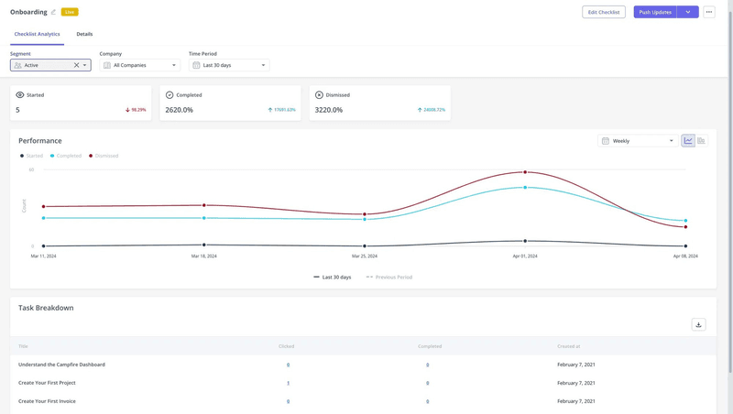Image resolution: width=733 pixels, height=414 pixels.
Task: Open the Time Period dropdown
Action: (x=229, y=65)
